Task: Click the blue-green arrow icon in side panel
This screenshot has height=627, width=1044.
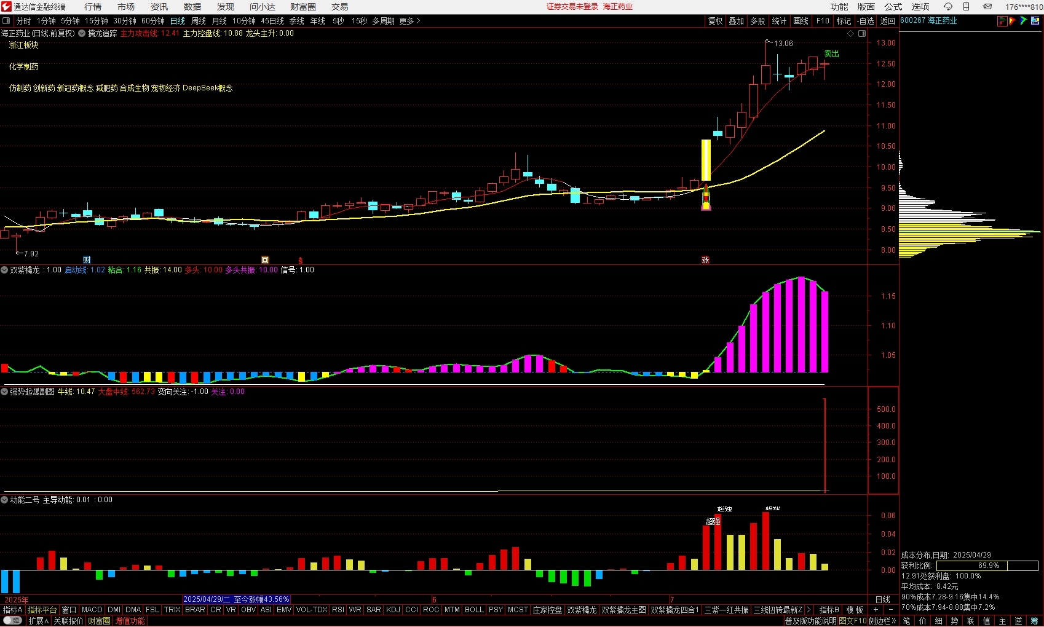Action: point(1024,21)
